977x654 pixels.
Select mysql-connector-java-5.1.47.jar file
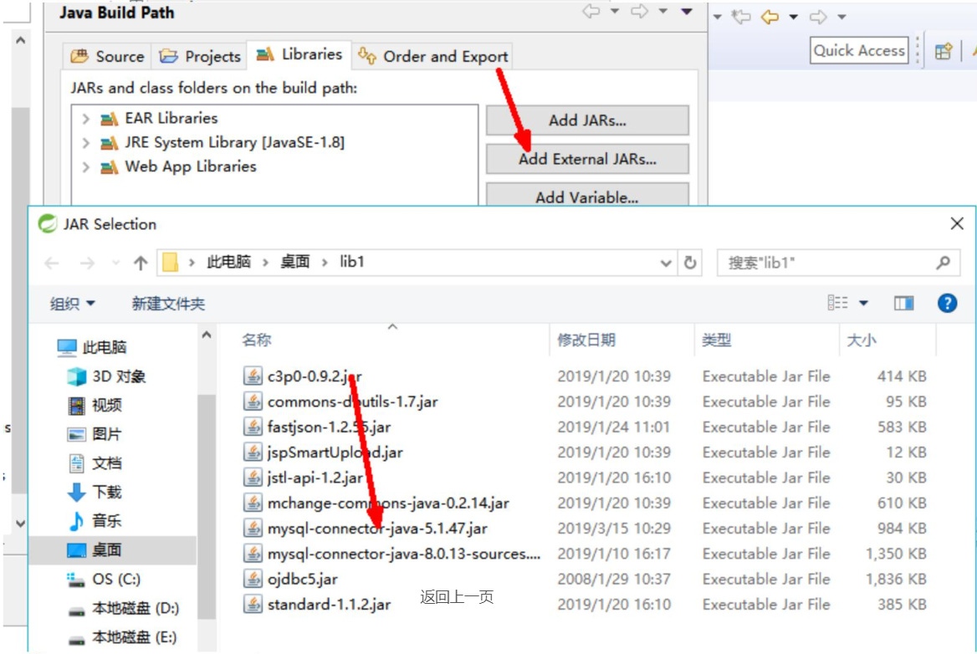click(x=366, y=529)
